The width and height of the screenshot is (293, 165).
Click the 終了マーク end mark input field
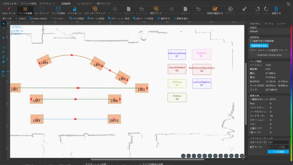click(x=278, y=147)
